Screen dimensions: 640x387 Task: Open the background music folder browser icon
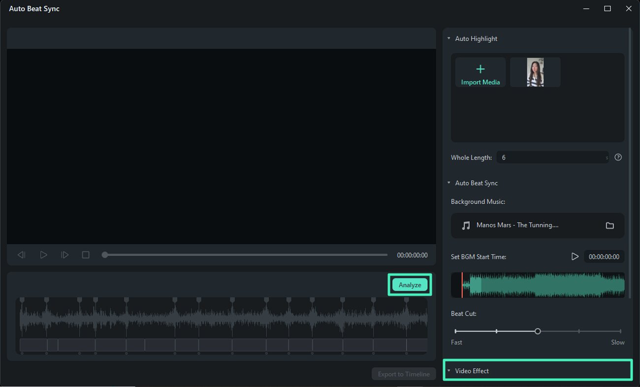click(x=609, y=225)
